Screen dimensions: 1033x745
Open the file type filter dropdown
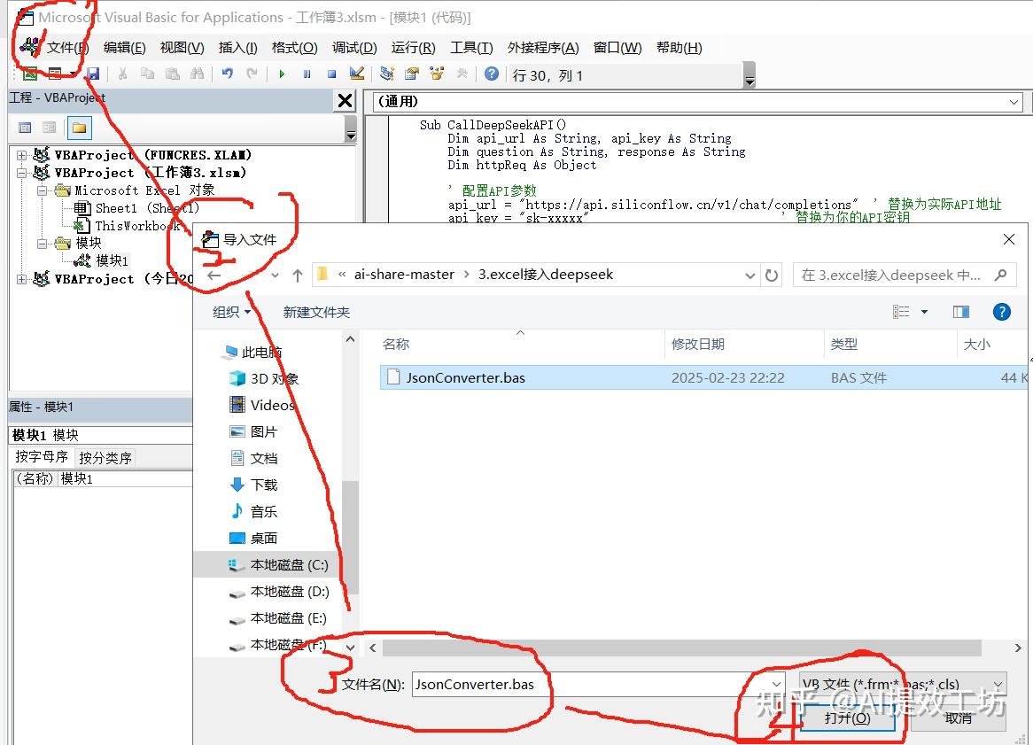tap(904, 684)
